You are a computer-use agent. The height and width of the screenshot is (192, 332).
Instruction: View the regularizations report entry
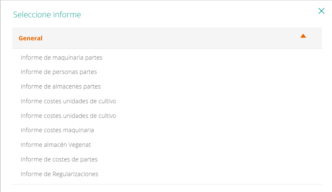pyautogui.click(x=60, y=174)
